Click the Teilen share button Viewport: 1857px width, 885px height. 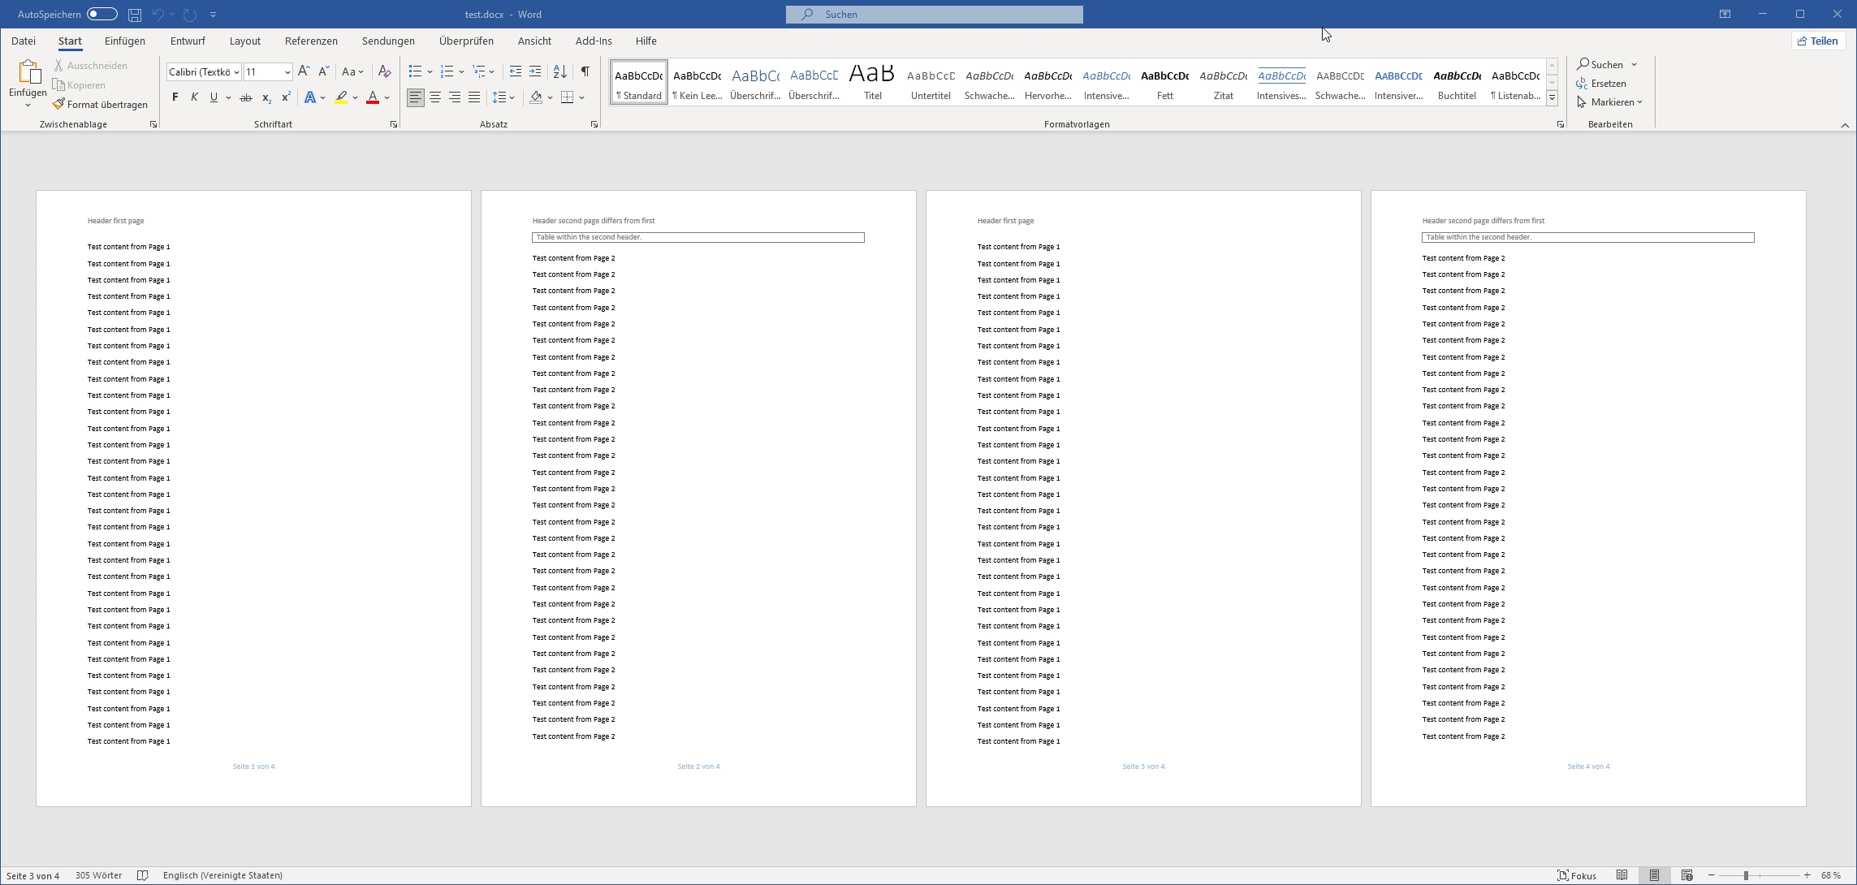(1818, 41)
